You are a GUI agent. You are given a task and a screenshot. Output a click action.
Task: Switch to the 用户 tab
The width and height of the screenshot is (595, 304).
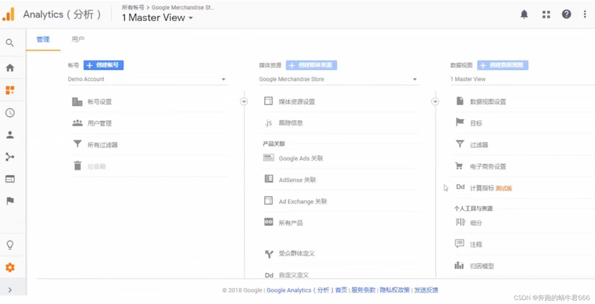[x=78, y=39]
